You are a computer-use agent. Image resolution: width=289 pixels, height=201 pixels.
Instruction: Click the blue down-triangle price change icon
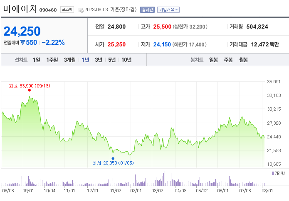coord(23,42)
